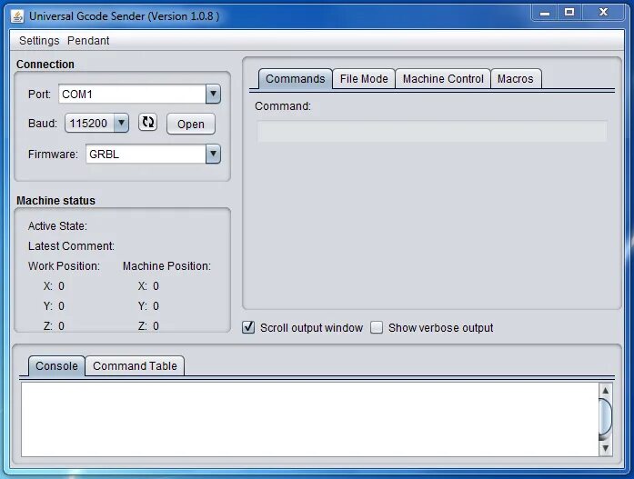Switch to the Machine Control tab
The height and width of the screenshot is (479, 634).
pos(443,79)
